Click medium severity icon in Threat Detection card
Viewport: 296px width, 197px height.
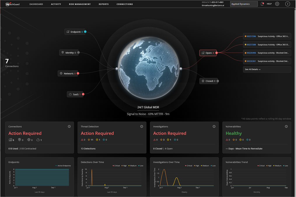(x=97, y=140)
